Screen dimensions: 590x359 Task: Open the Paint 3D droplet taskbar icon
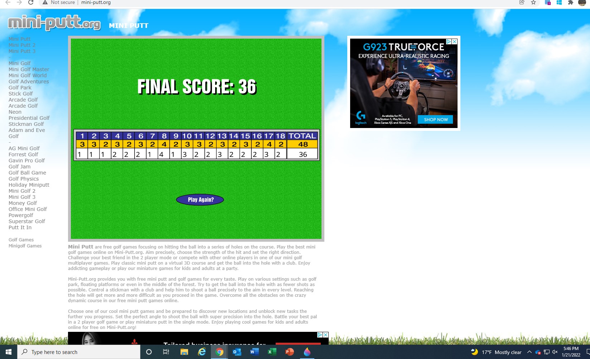(307, 352)
